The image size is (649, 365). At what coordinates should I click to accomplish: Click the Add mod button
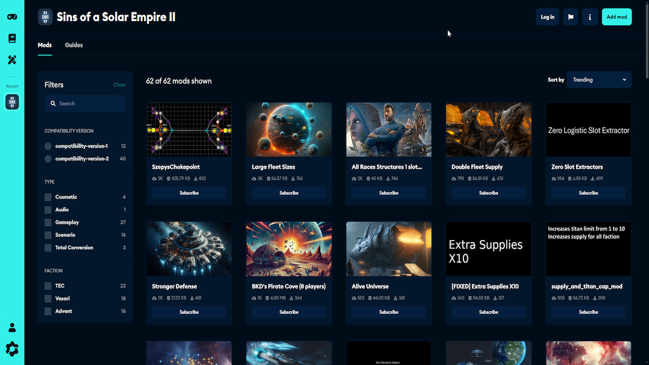[617, 17]
